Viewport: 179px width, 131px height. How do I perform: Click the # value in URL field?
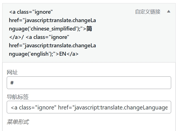coord(12,83)
